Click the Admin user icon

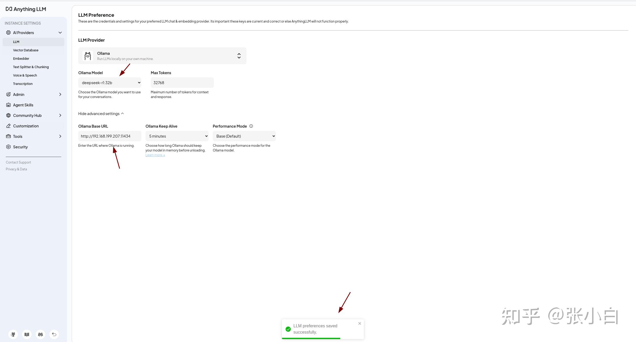click(x=8, y=94)
